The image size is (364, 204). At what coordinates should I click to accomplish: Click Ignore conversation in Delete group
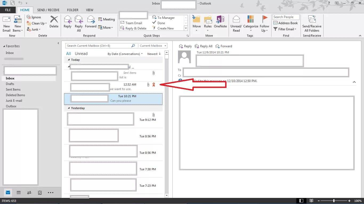click(x=34, y=17)
